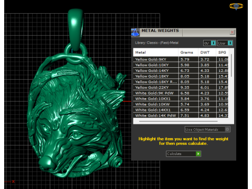Sort by the SPG column header
Image resolution: width=252 pixels, height=189 pixels.
222,52
